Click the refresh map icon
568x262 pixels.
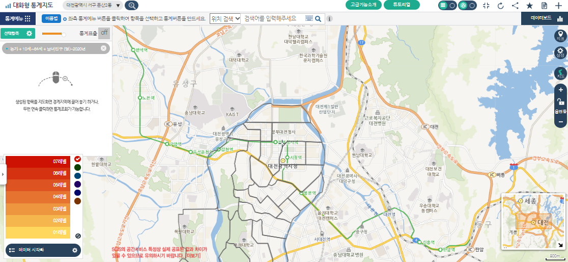(500, 6)
